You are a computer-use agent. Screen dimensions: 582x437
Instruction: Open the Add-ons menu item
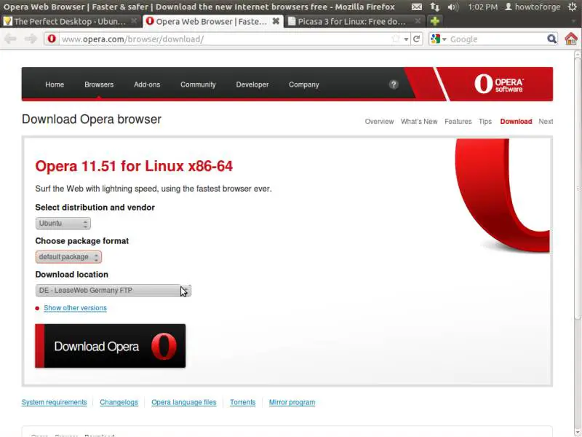point(147,84)
